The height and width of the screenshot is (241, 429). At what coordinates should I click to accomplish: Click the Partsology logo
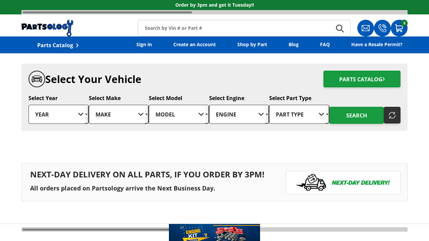[x=47, y=27]
